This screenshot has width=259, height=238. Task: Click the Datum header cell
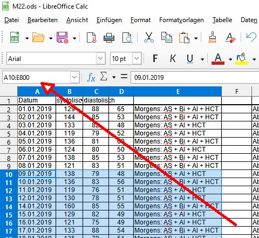coord(37,100)
